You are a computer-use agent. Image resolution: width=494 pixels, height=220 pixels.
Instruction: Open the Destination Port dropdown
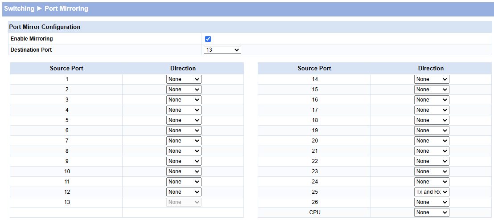pos(222,50)
